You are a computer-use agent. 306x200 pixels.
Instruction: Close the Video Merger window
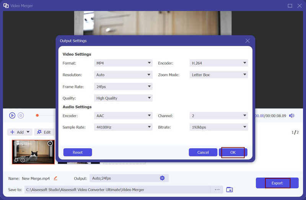click(299, 6)
